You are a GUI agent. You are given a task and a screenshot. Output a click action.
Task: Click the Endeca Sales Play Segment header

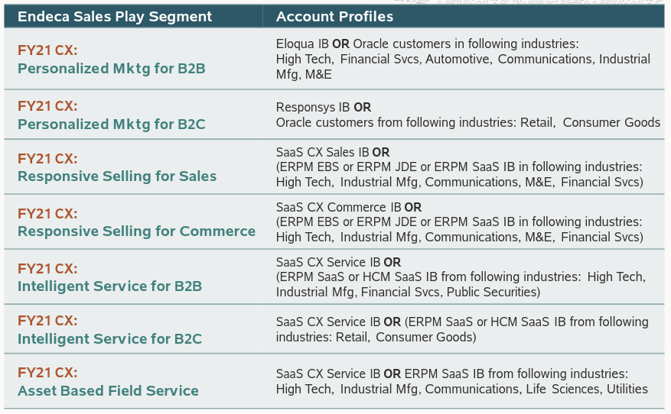(x=115, y=16)
